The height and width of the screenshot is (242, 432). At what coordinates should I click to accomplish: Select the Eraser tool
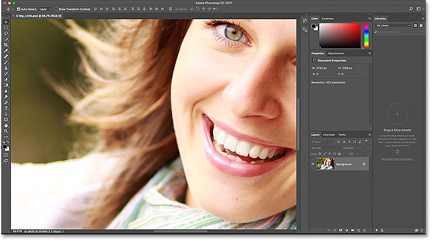pos(6,80)
